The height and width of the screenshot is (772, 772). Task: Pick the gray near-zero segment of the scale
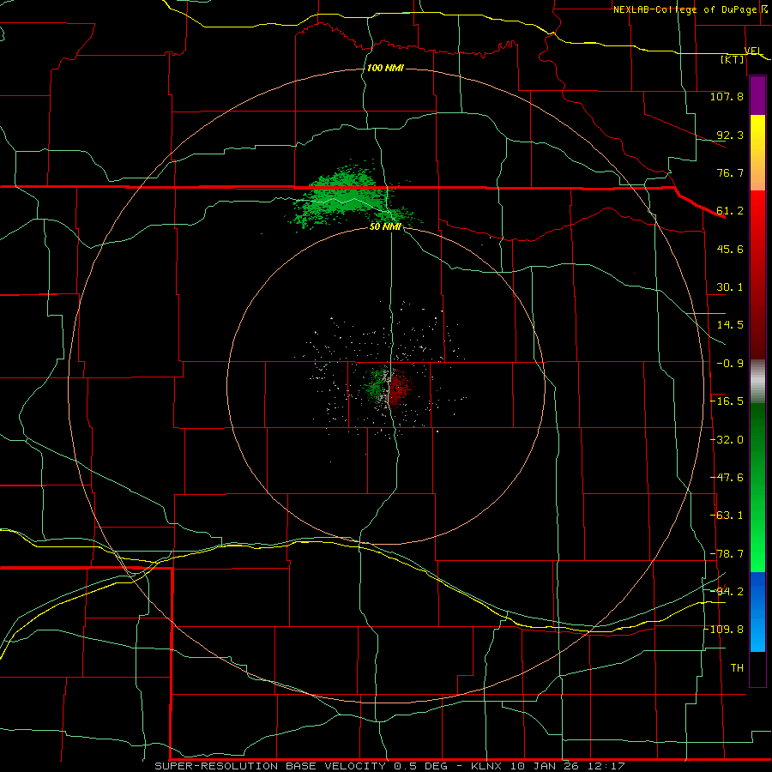[757, 382]
